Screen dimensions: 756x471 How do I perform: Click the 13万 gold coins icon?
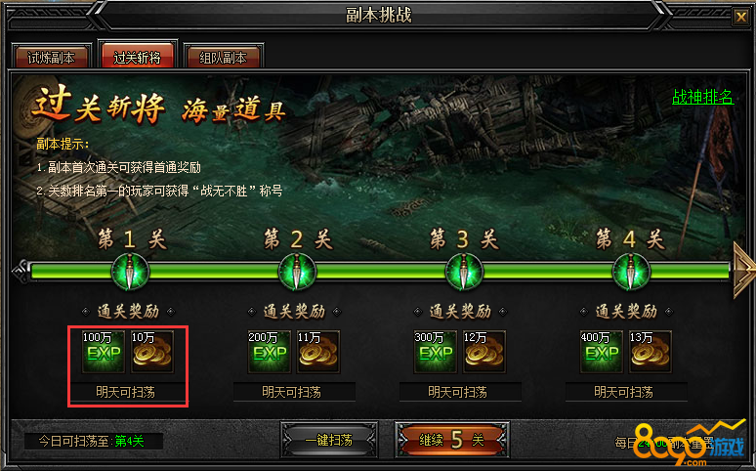(x=651, y=352)
